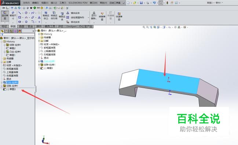The width and height of the screenshot is (238, 145).
Task: Switch to the DimXpert tab
Action: (x=72, y=26)
